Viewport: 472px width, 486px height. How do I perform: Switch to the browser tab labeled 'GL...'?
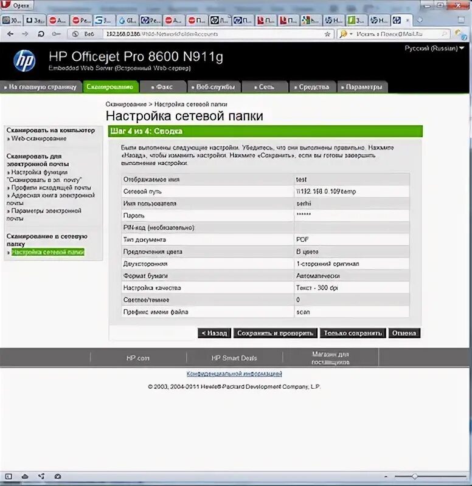pyautogui.click(x=128, y=21)
